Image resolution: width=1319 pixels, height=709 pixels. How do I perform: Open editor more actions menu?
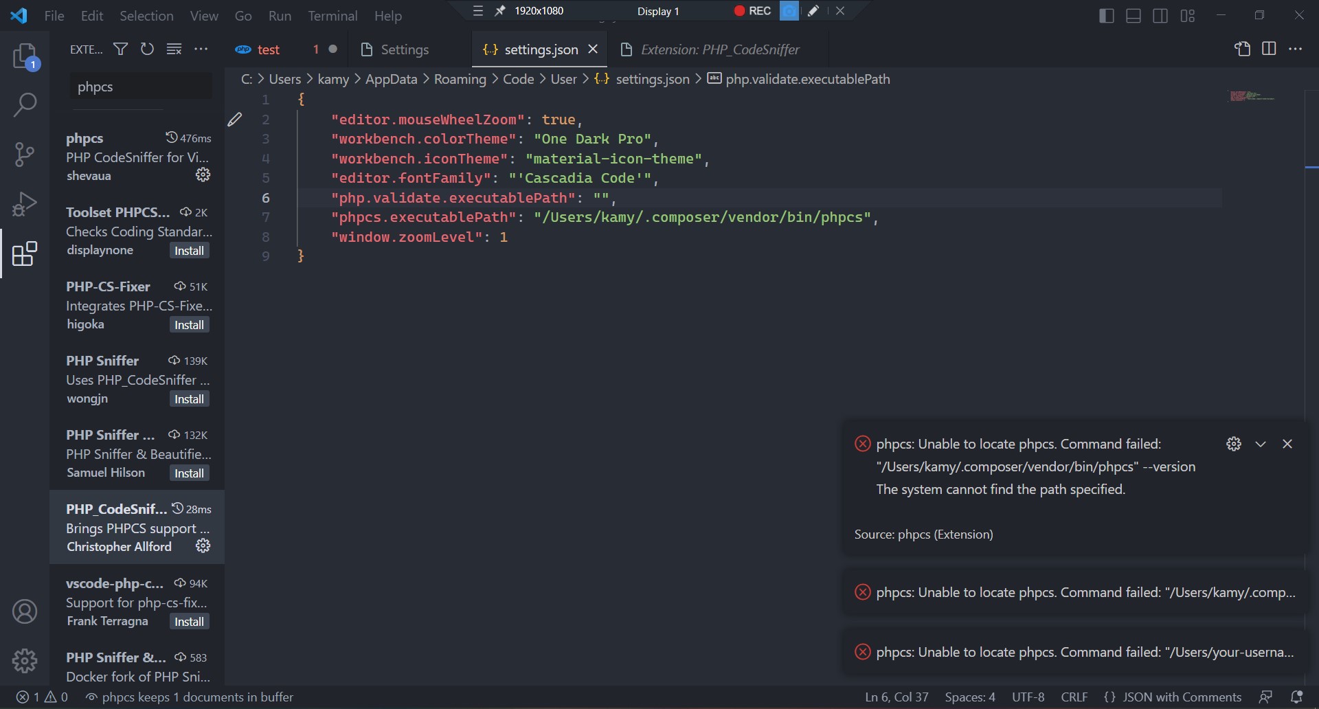pos(1296,49)
